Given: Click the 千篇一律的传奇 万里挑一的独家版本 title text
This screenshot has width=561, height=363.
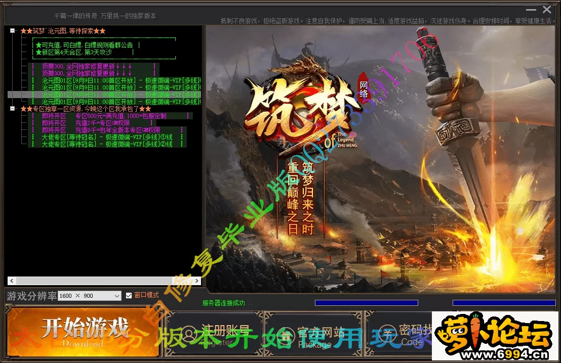Looking at the screenshot, I should 105,16.
